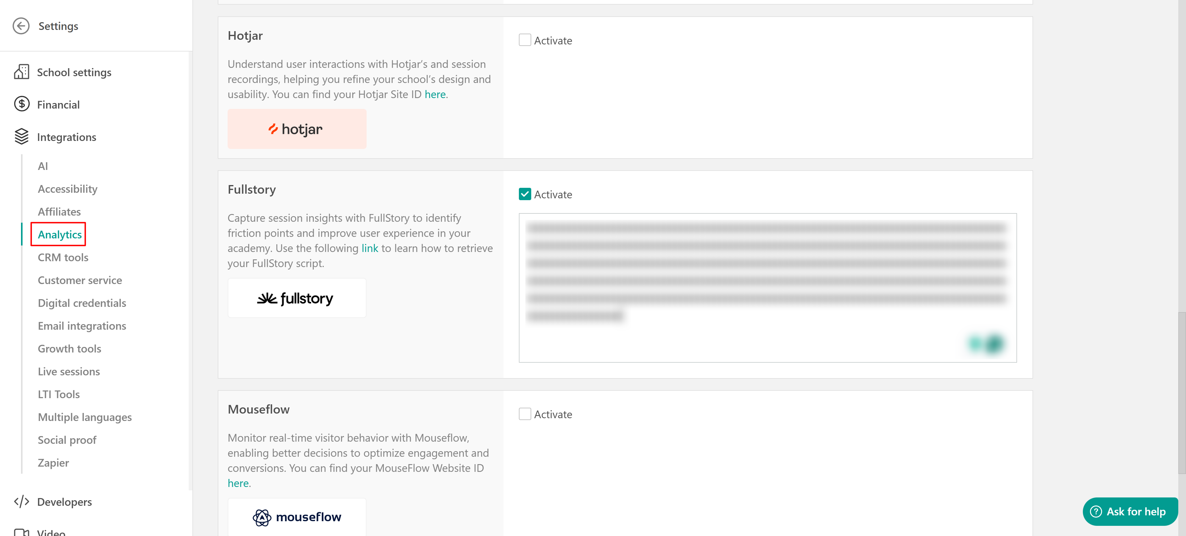This screenshot has width=1186, height=536.
Task: Click the School settings building icon
Action: (21, 72)
